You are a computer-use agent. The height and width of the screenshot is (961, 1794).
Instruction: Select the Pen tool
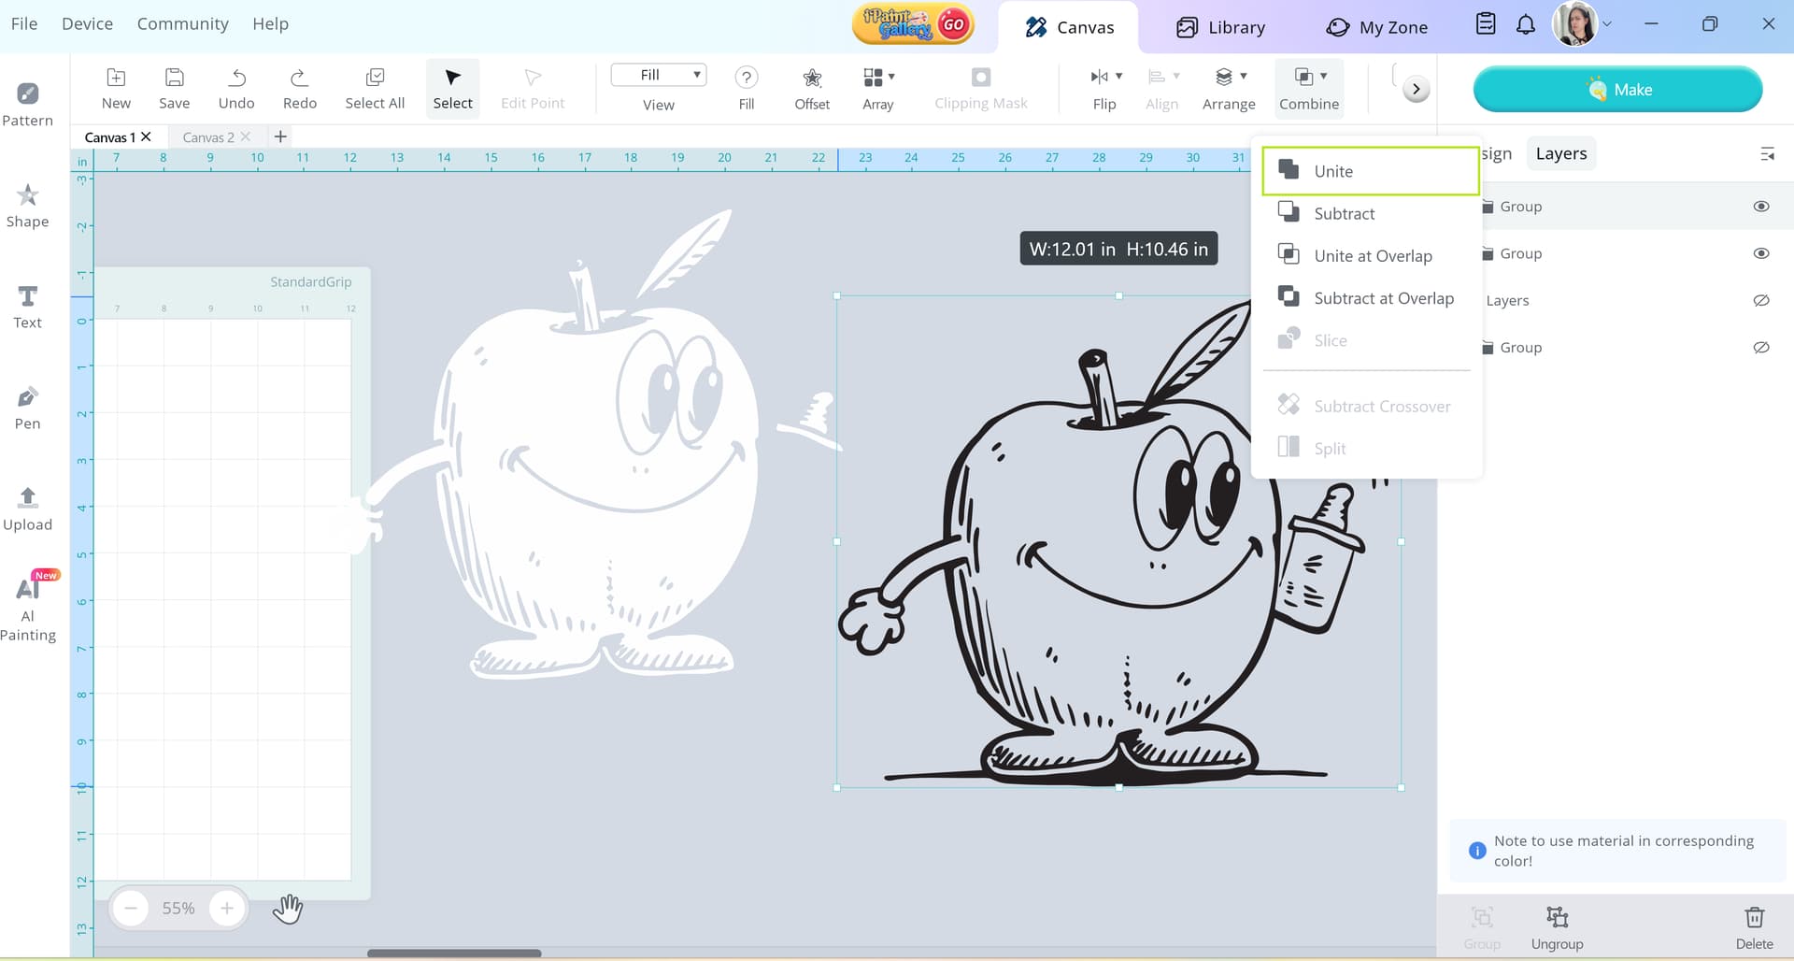(x=27, y=408)
